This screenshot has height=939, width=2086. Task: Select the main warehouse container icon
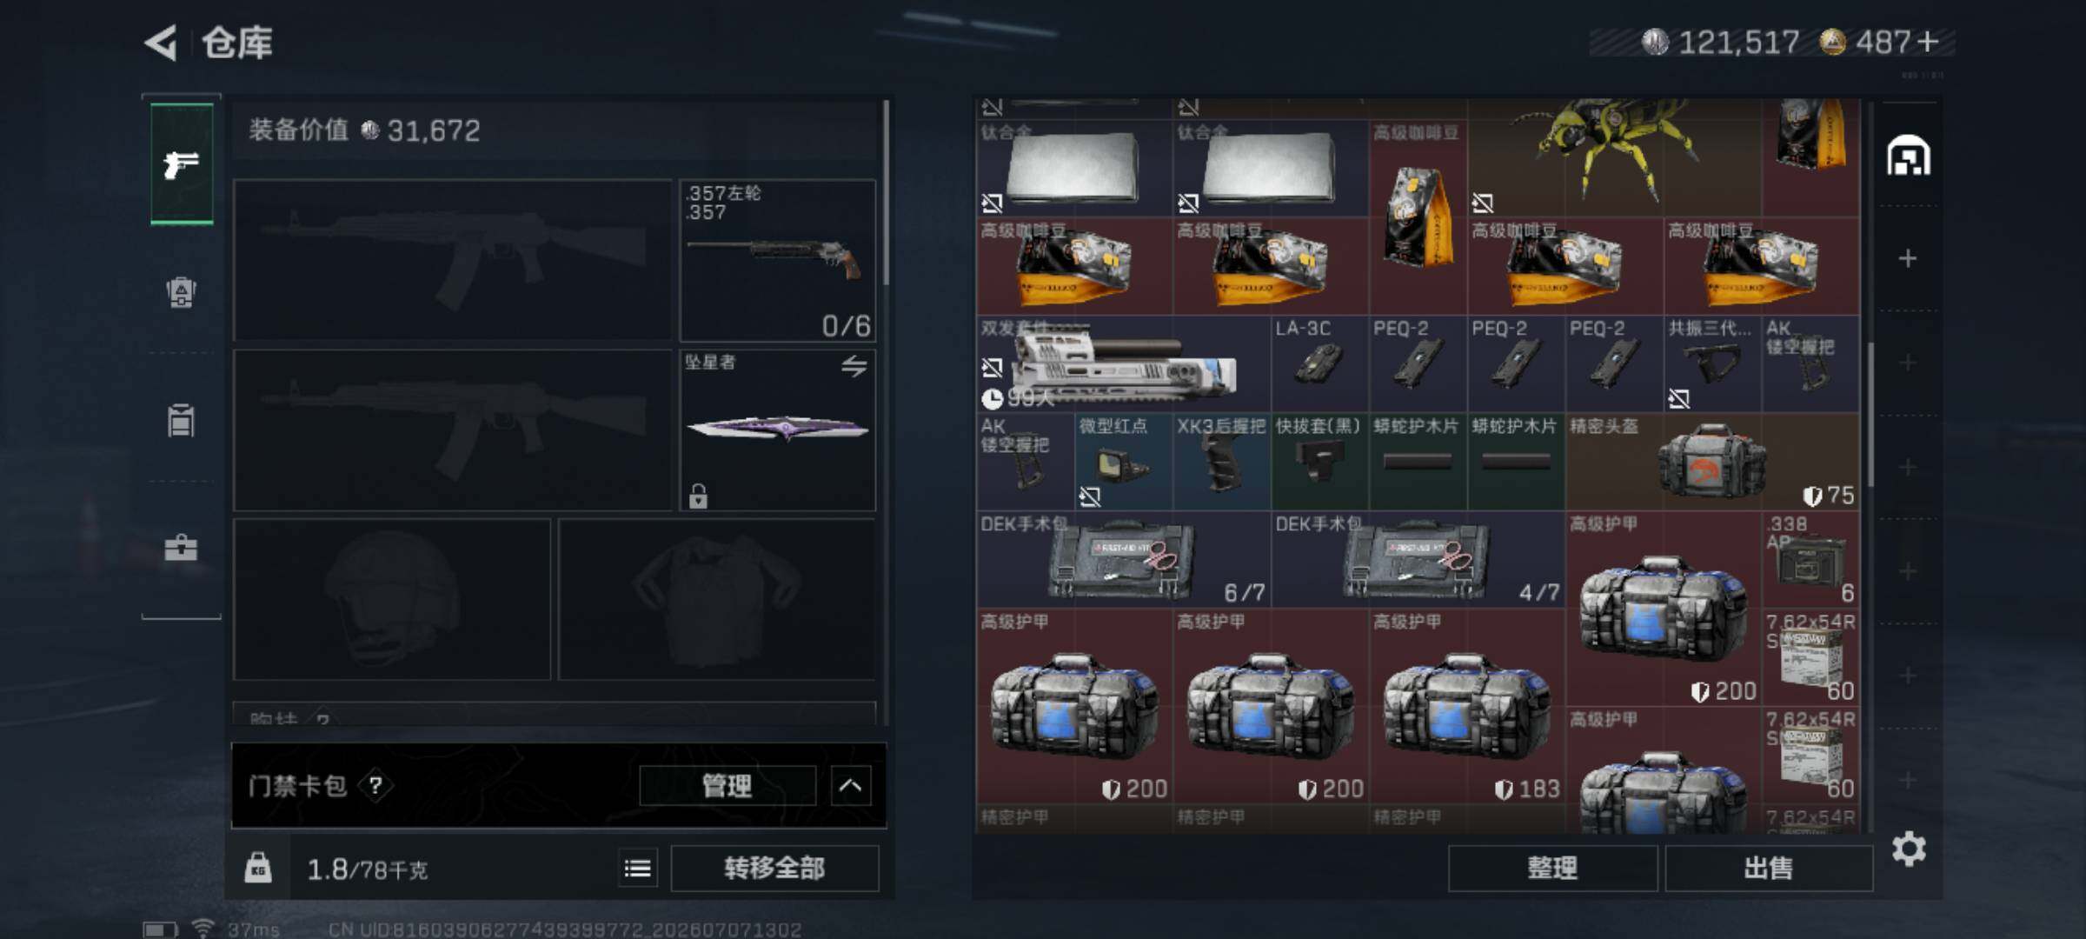click(1909, 156)
